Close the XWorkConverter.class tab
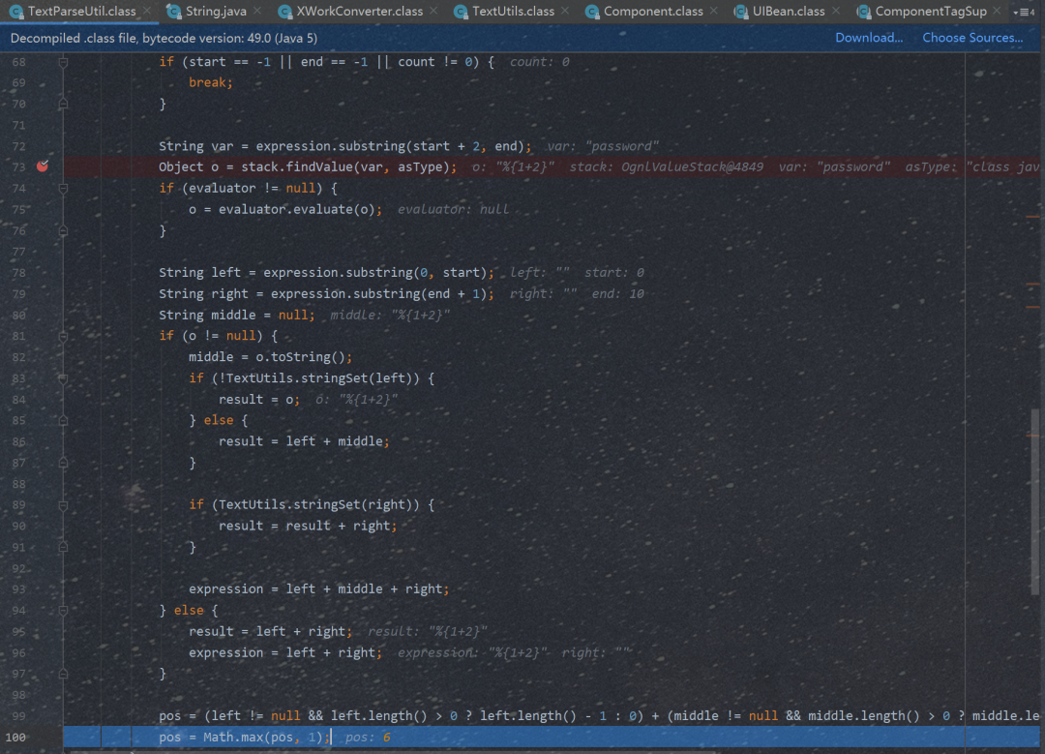 433,12
